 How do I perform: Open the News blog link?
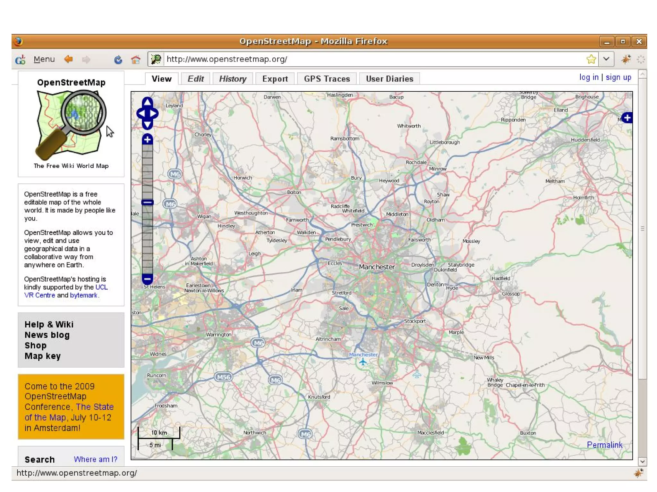pyautogui.click(x=47, y=335)
